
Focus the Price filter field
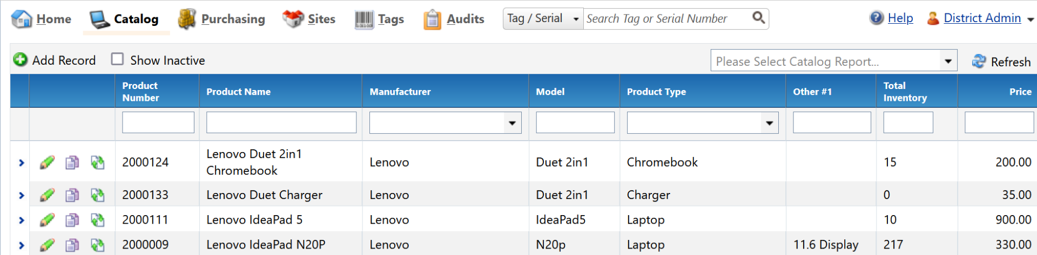click(x=999, y=122)
